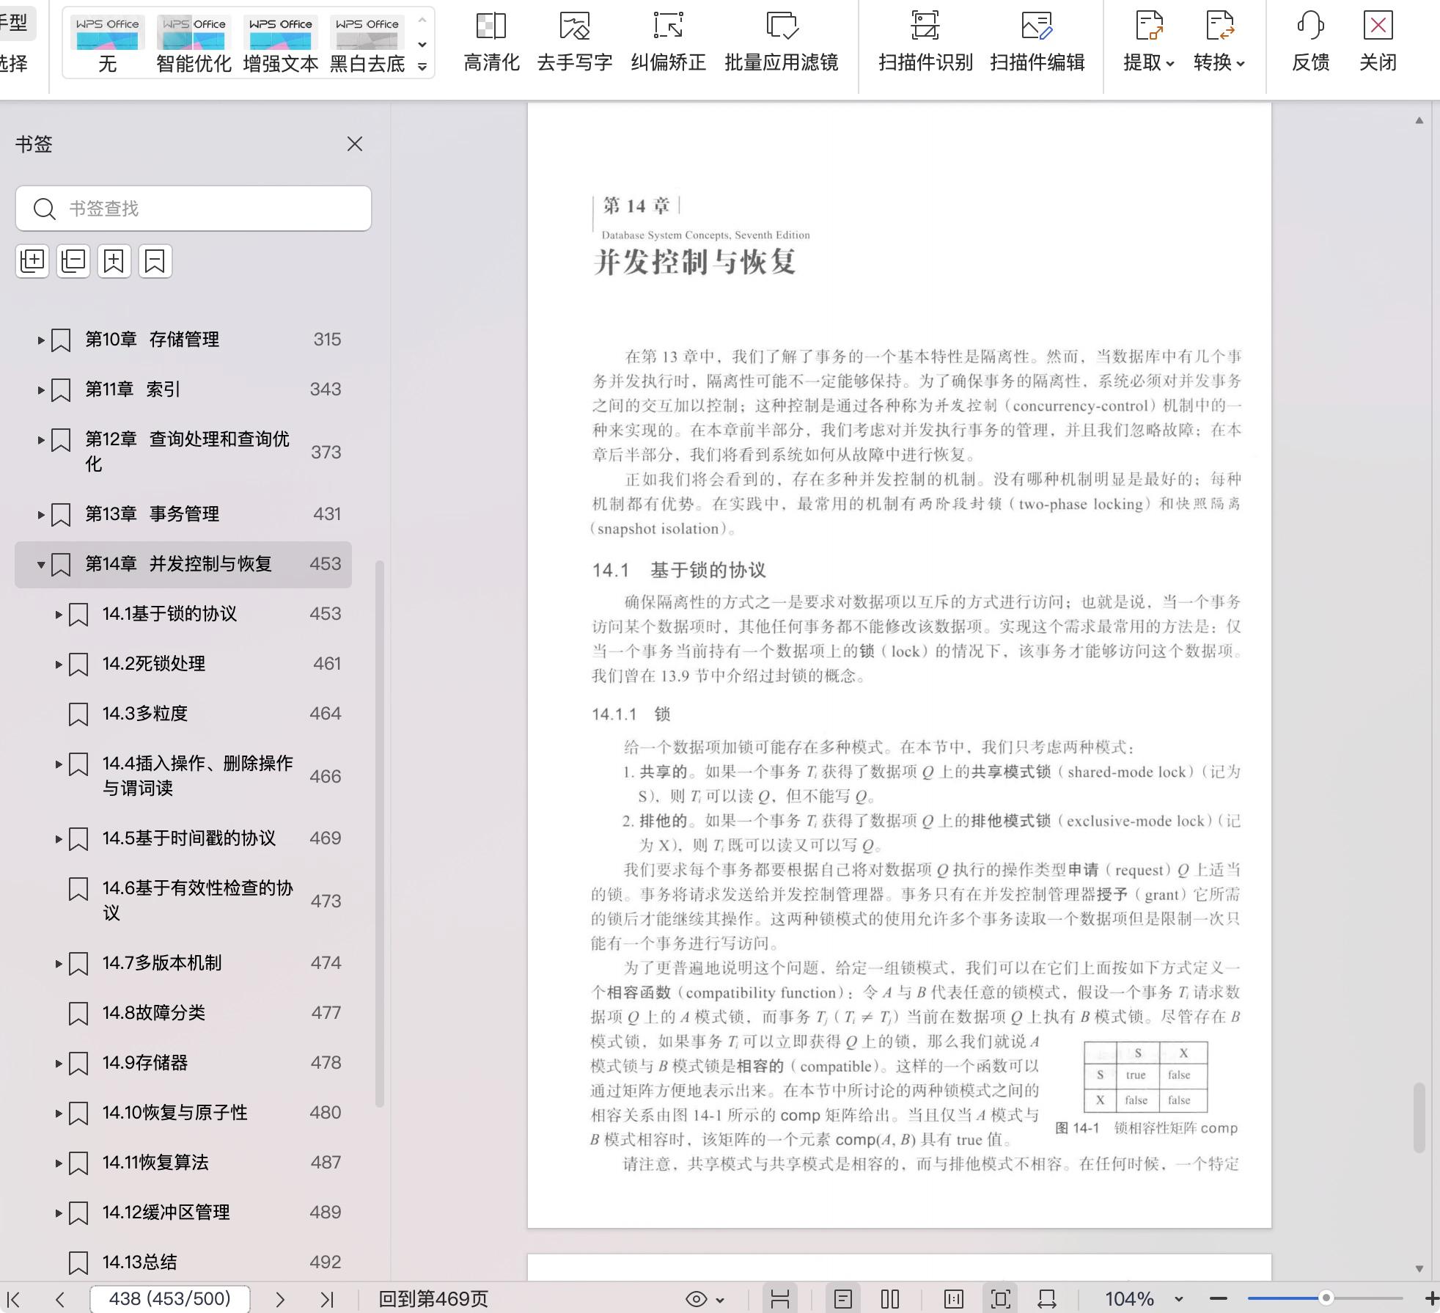Expand 14.2死锁处理 bookmark
Image resolution: width=1440 pixels, height=1313 pixels.
(59, 665)
